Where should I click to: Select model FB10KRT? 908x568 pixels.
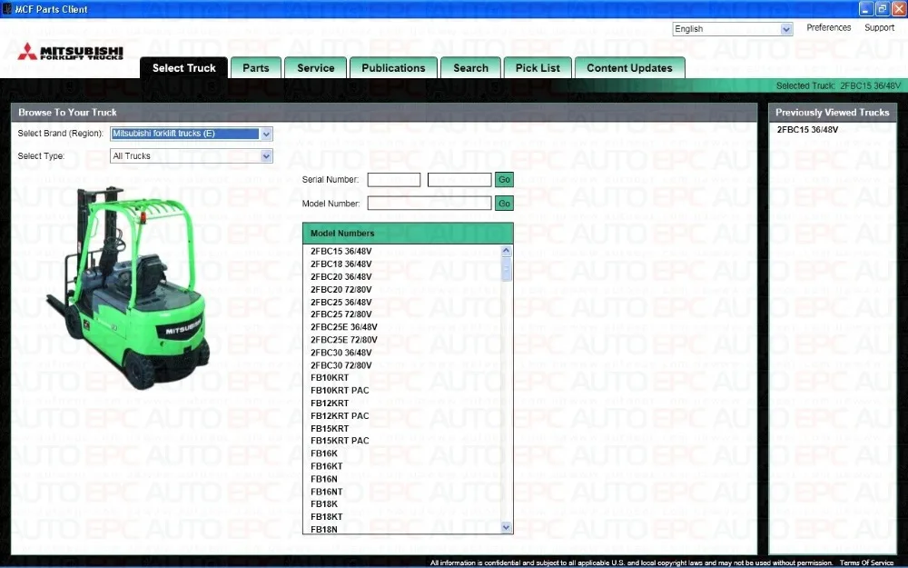coord(330,378)
